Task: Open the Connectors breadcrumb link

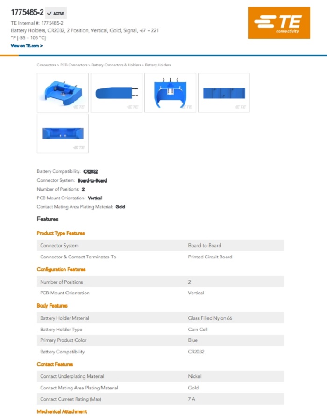Action: [46, 65]
